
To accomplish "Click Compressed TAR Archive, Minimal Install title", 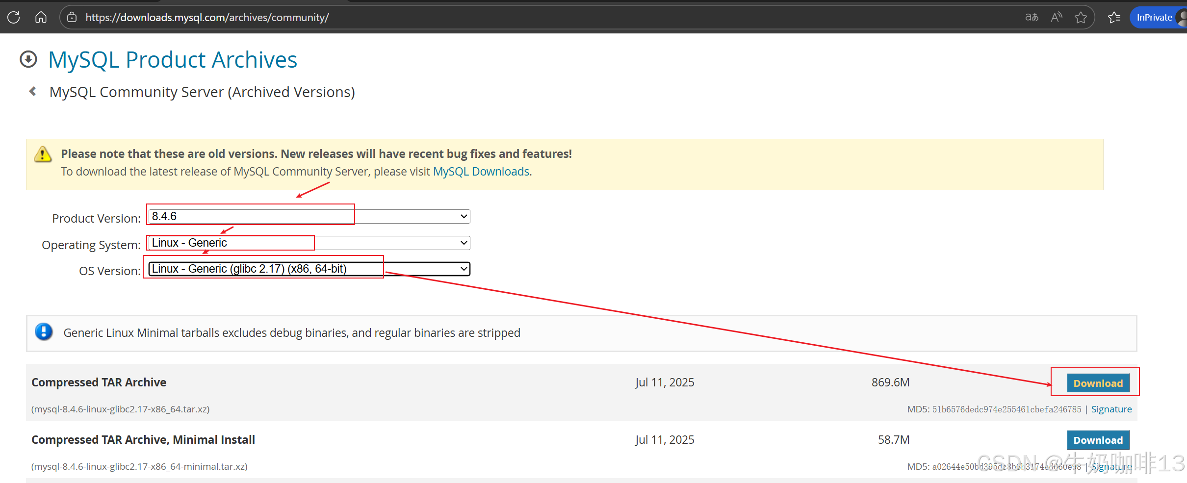I will 143,440.
